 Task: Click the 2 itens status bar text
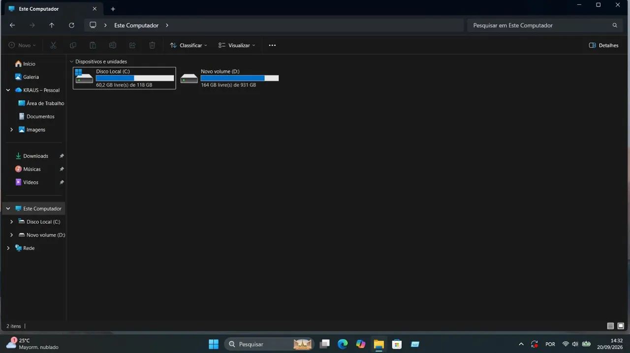click(x=14, y=326)
